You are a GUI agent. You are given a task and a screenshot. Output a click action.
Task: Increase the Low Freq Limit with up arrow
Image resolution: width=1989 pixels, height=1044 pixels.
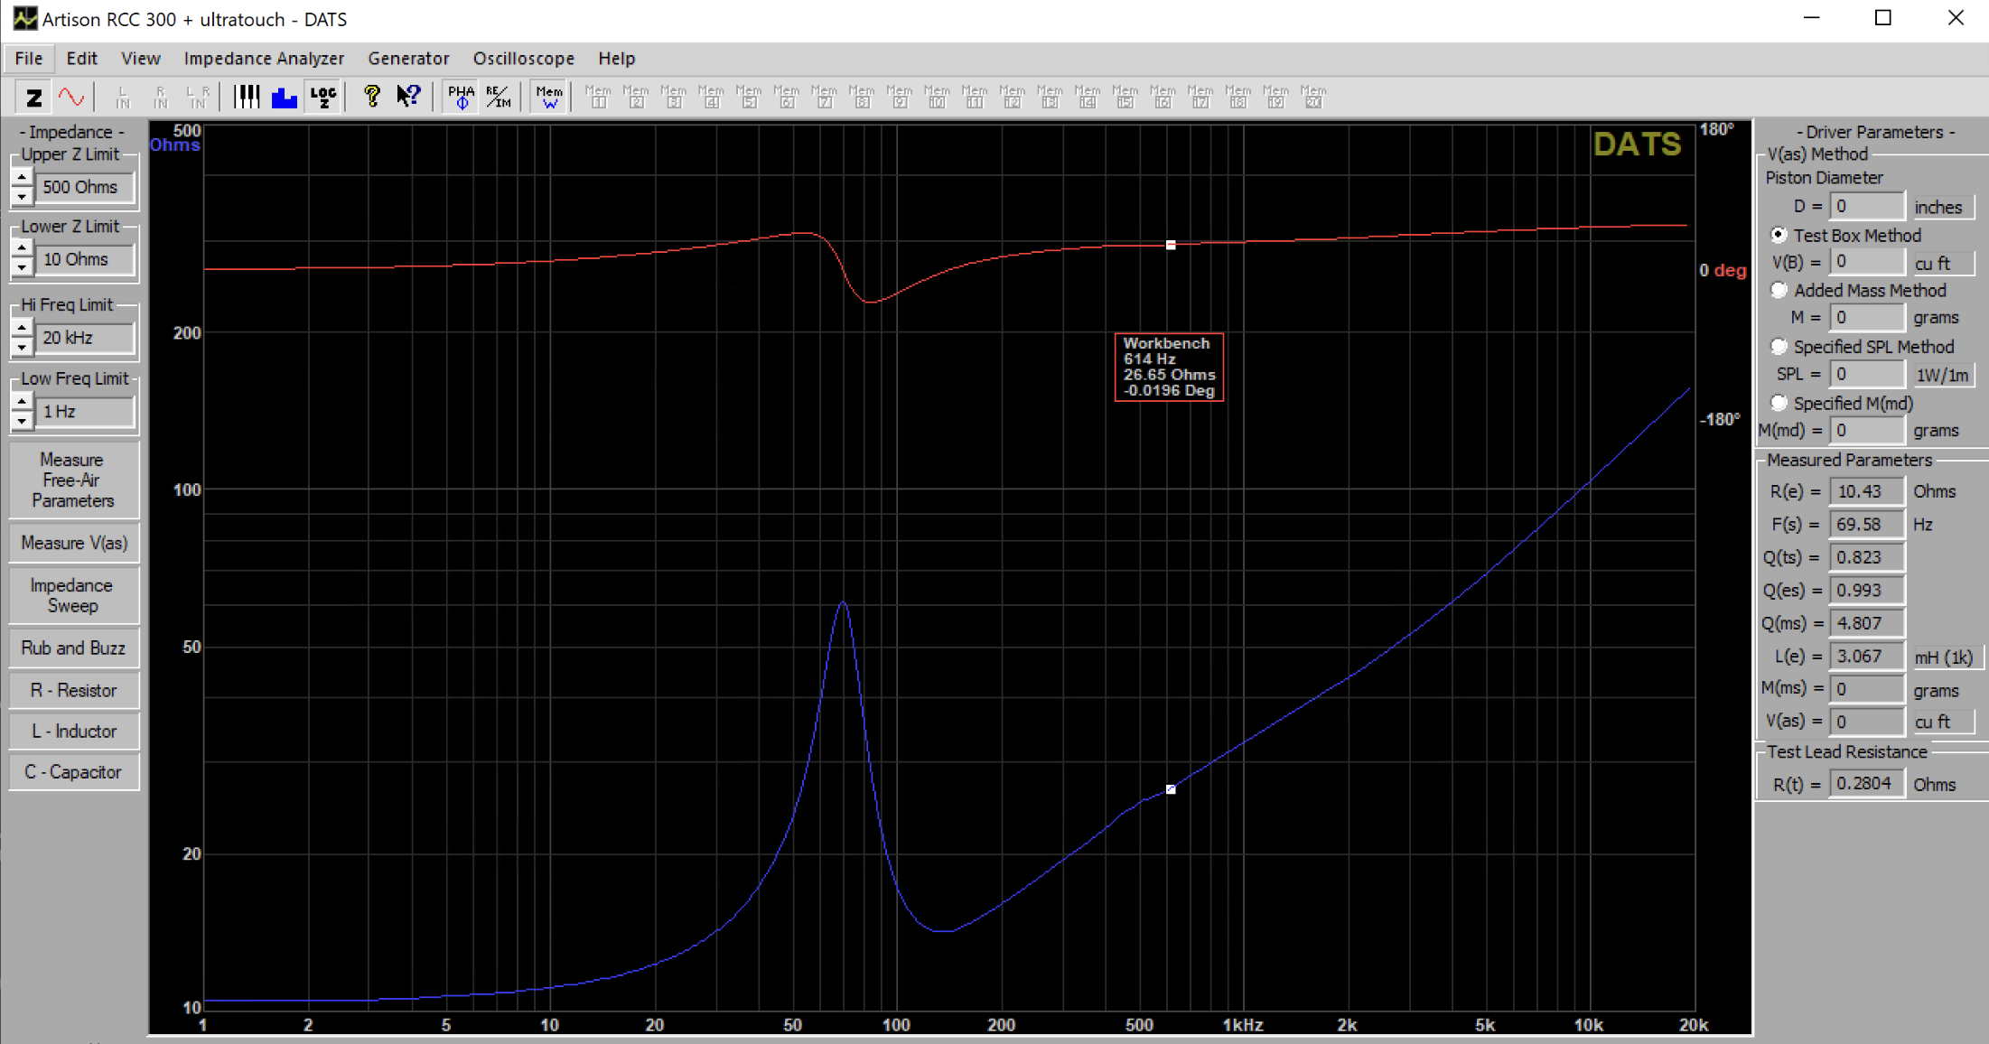[x=22, y=403]
